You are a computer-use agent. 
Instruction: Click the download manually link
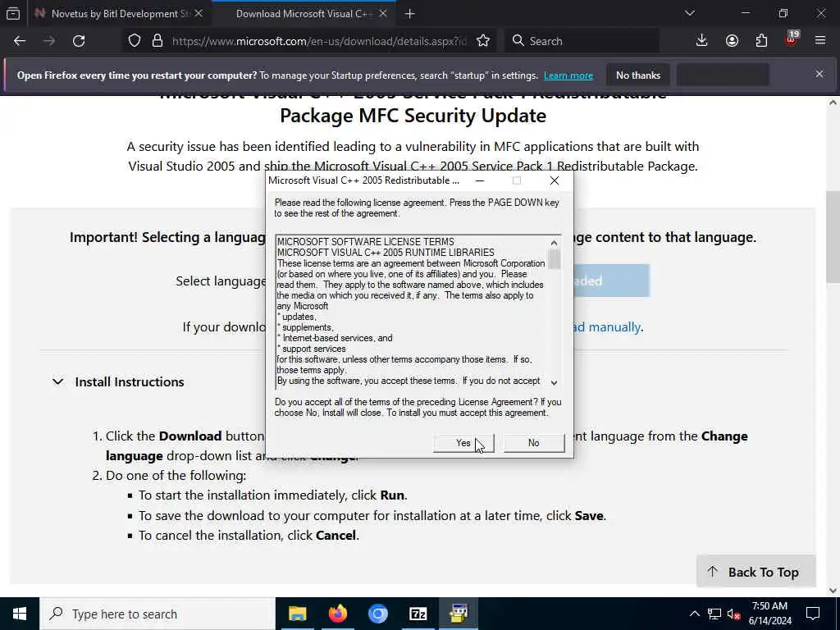coord(607,326)
